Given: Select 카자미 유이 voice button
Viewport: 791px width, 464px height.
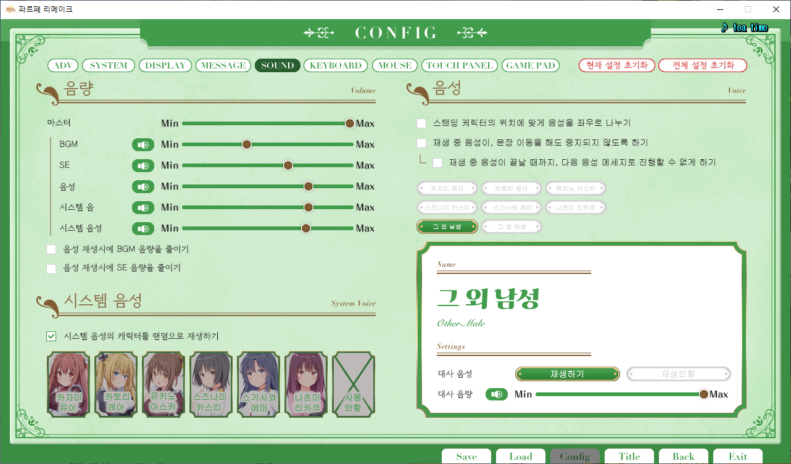Looking at the screenshot, I should click(x=447, y=188).
